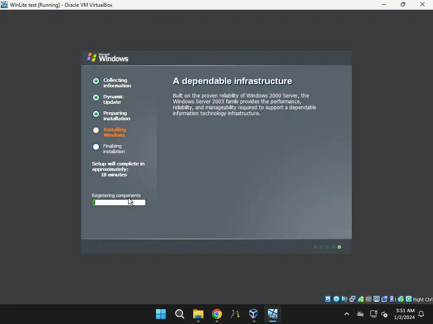Click the '18 minutes' remaining time
This screenshot has width=433, height=324.
tap(114, 175)
